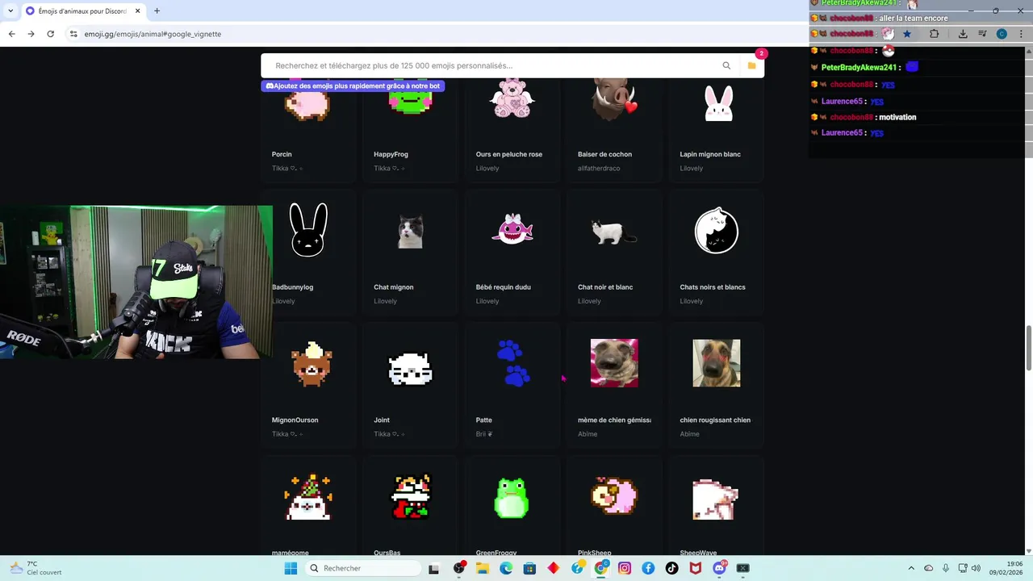The height and width of the screenshot is (581, 1033).
Task: Open the tab search dropdown arrow
Action: pos(10,10)
